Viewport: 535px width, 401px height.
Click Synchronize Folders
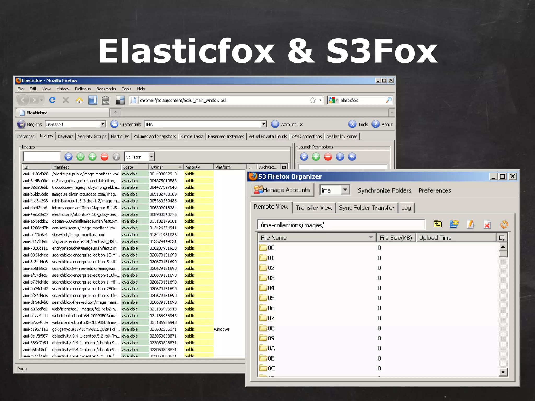point(385,190)
